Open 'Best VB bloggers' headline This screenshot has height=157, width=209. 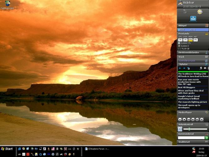(186, 87)
